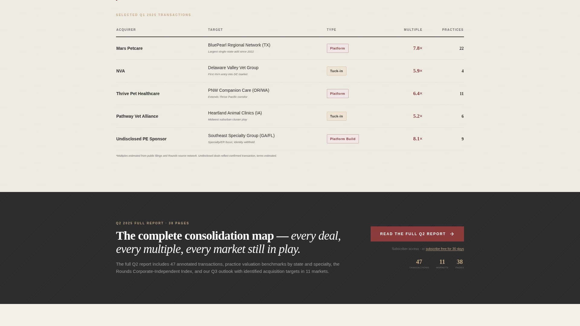The height and width of the screenshot is (326, 580).
Task: Click Southeast Specialty Group (GA/FL) target
Action: click(x=241, y=136)
